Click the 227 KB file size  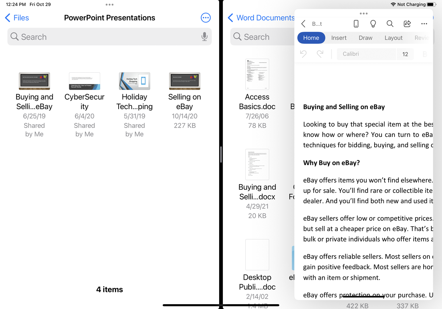[185, 126]
